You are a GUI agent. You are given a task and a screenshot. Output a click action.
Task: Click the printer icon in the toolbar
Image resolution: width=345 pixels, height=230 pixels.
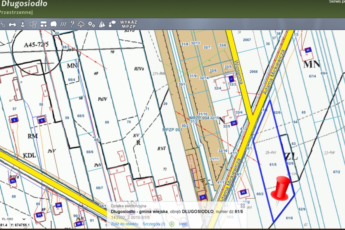click(12, 24)
